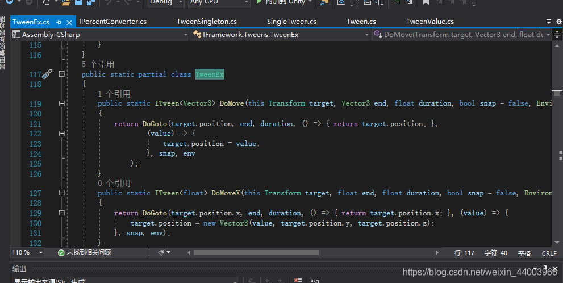Viewport: 563px width, 283px height.
Task: Click the split editor window icon
Action: pyautogui.click(x=557, y=35)
